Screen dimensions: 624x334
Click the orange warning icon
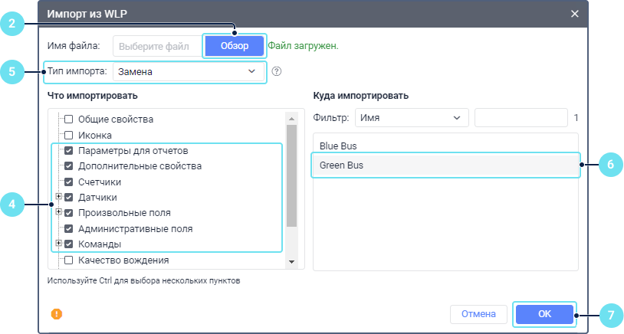pyautogui.click(x=57, y=313)
